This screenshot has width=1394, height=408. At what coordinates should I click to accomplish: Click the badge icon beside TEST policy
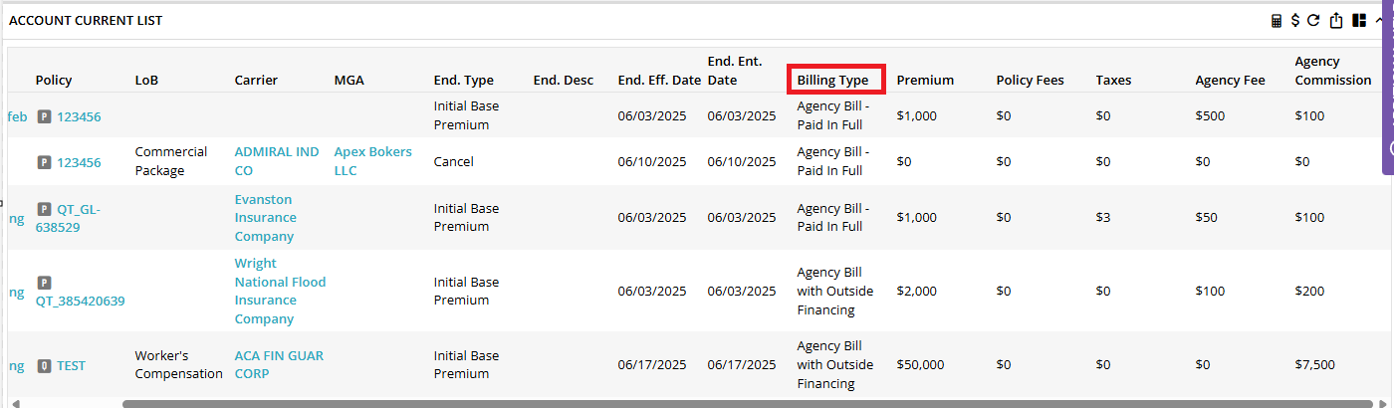[x=44, y=365]
